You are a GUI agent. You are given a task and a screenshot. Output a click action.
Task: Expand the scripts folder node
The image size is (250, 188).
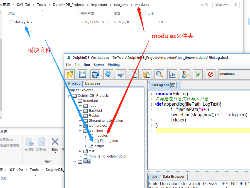pyautogui.click(x=86, y=146)
